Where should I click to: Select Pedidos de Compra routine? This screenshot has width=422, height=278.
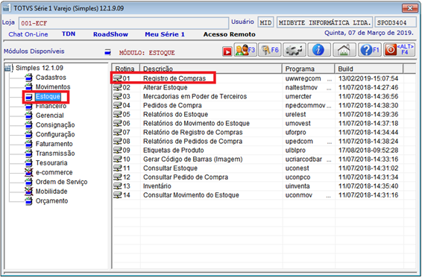pos(172,106)
